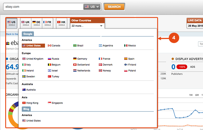
Task: Click the Spain flag icon
Action: pos(126,59)
